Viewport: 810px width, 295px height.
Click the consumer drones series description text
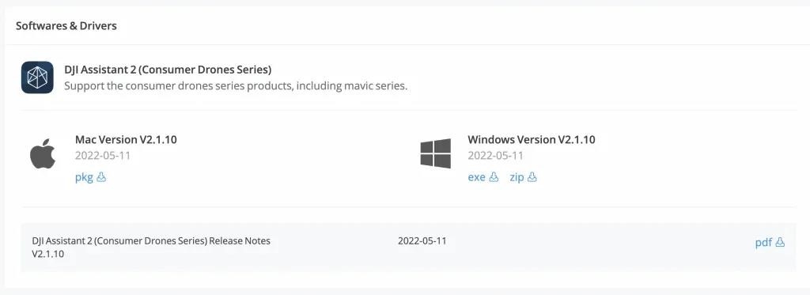point(236,85)
